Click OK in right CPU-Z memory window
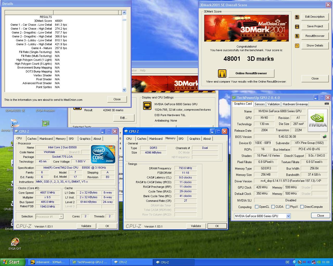The height and width of the screenshot is (266, 333). [x=217, y=226]
